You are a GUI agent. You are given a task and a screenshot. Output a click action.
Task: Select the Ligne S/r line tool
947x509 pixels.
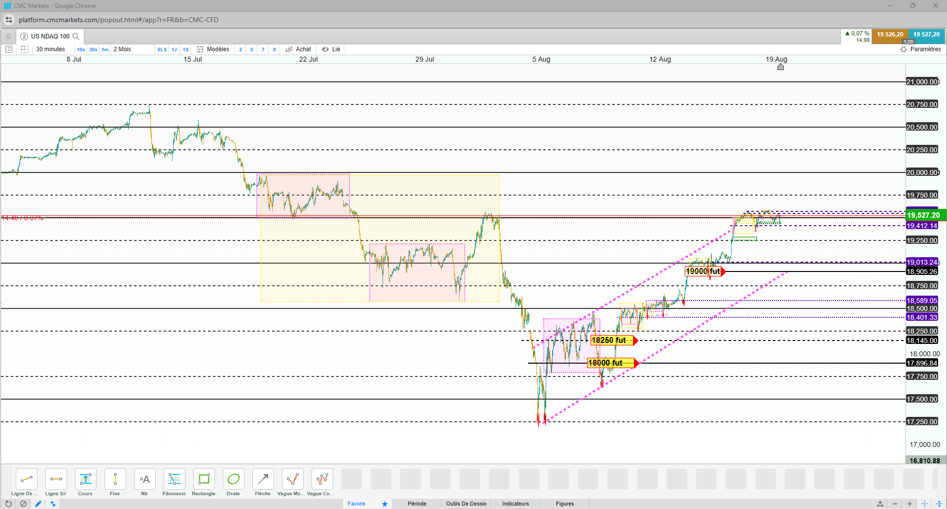pos(56,482)
